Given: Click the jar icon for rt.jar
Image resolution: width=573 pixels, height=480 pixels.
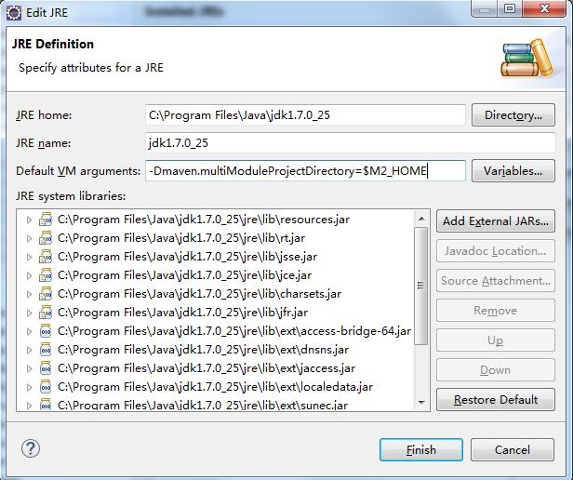Looking at the screenshot, I should (46, 238).
